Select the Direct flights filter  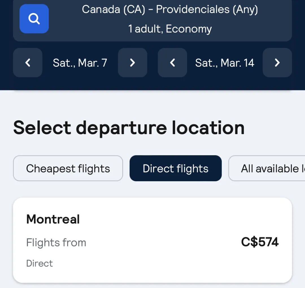coord(175,169)
